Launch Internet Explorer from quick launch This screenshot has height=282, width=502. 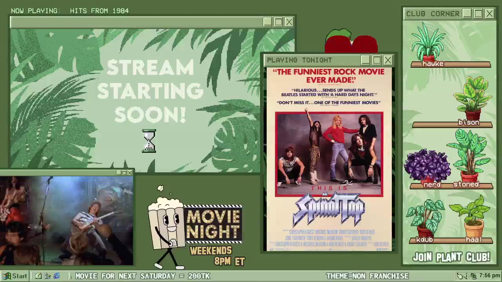pos(56,276)
